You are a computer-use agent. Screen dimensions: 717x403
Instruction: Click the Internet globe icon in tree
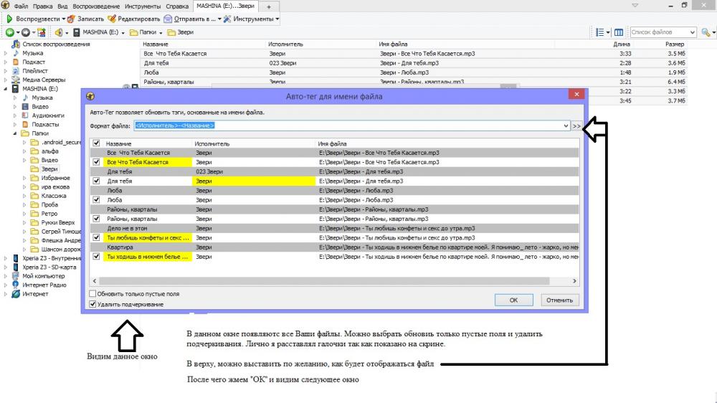pos(16,294)
